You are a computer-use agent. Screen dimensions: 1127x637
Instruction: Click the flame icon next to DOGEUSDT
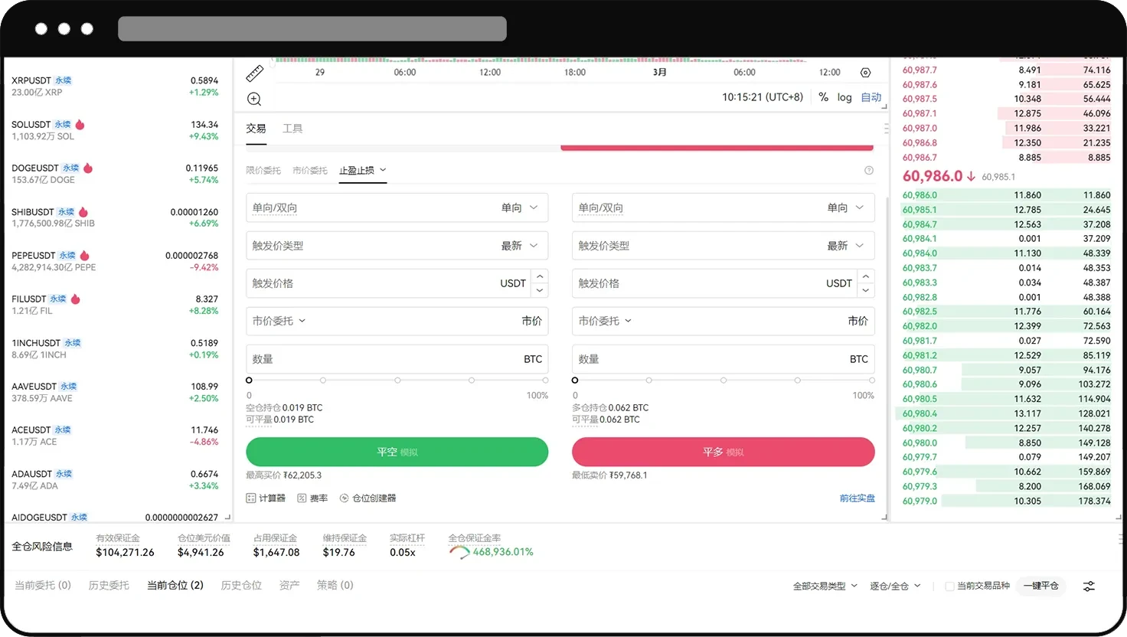87,168
